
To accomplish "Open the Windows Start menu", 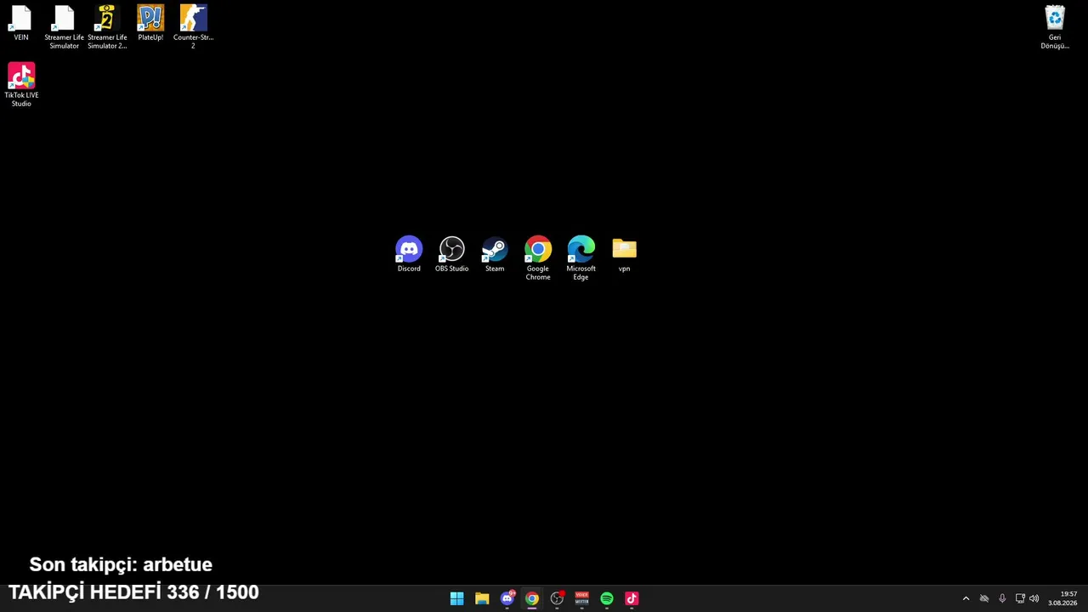I will point(457,598).
